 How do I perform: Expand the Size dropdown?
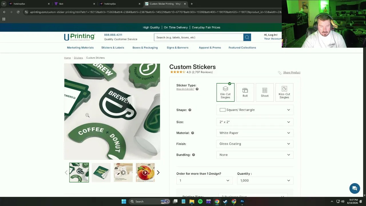click(255, 122)
